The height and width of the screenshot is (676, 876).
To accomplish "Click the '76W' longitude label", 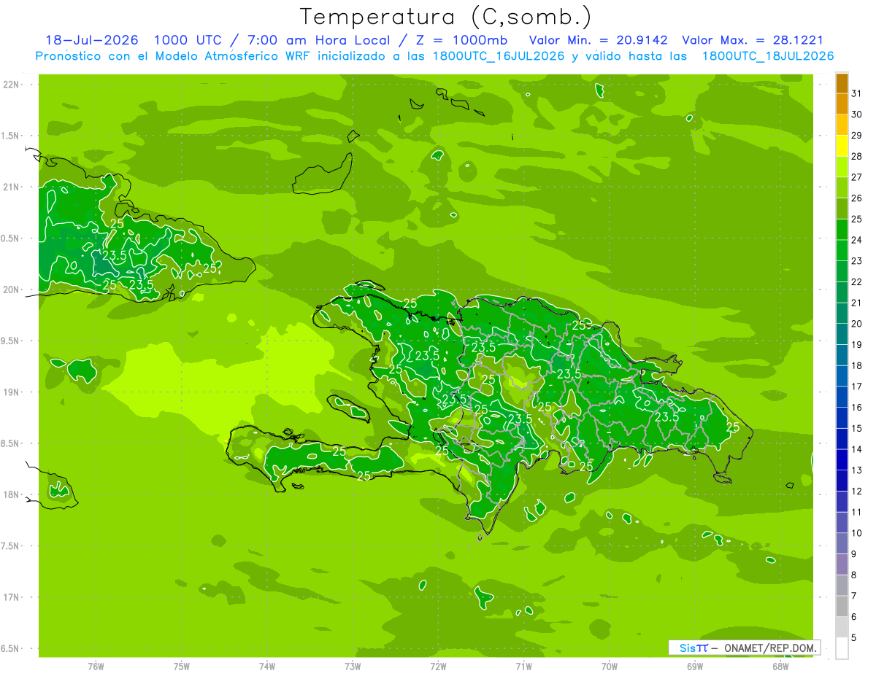I will [x=96, y=666].
